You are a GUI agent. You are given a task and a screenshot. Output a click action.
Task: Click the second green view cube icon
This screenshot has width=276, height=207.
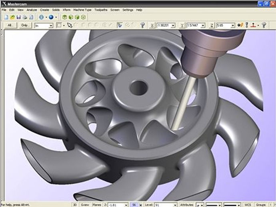71,17
